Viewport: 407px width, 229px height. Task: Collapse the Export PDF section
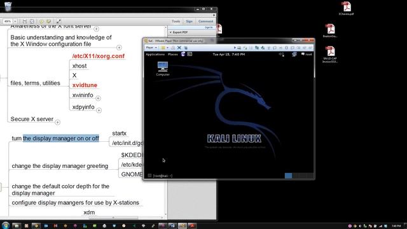click(170, 32)
